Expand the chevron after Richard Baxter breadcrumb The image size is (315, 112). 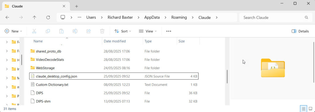click(x=139, y=17)
